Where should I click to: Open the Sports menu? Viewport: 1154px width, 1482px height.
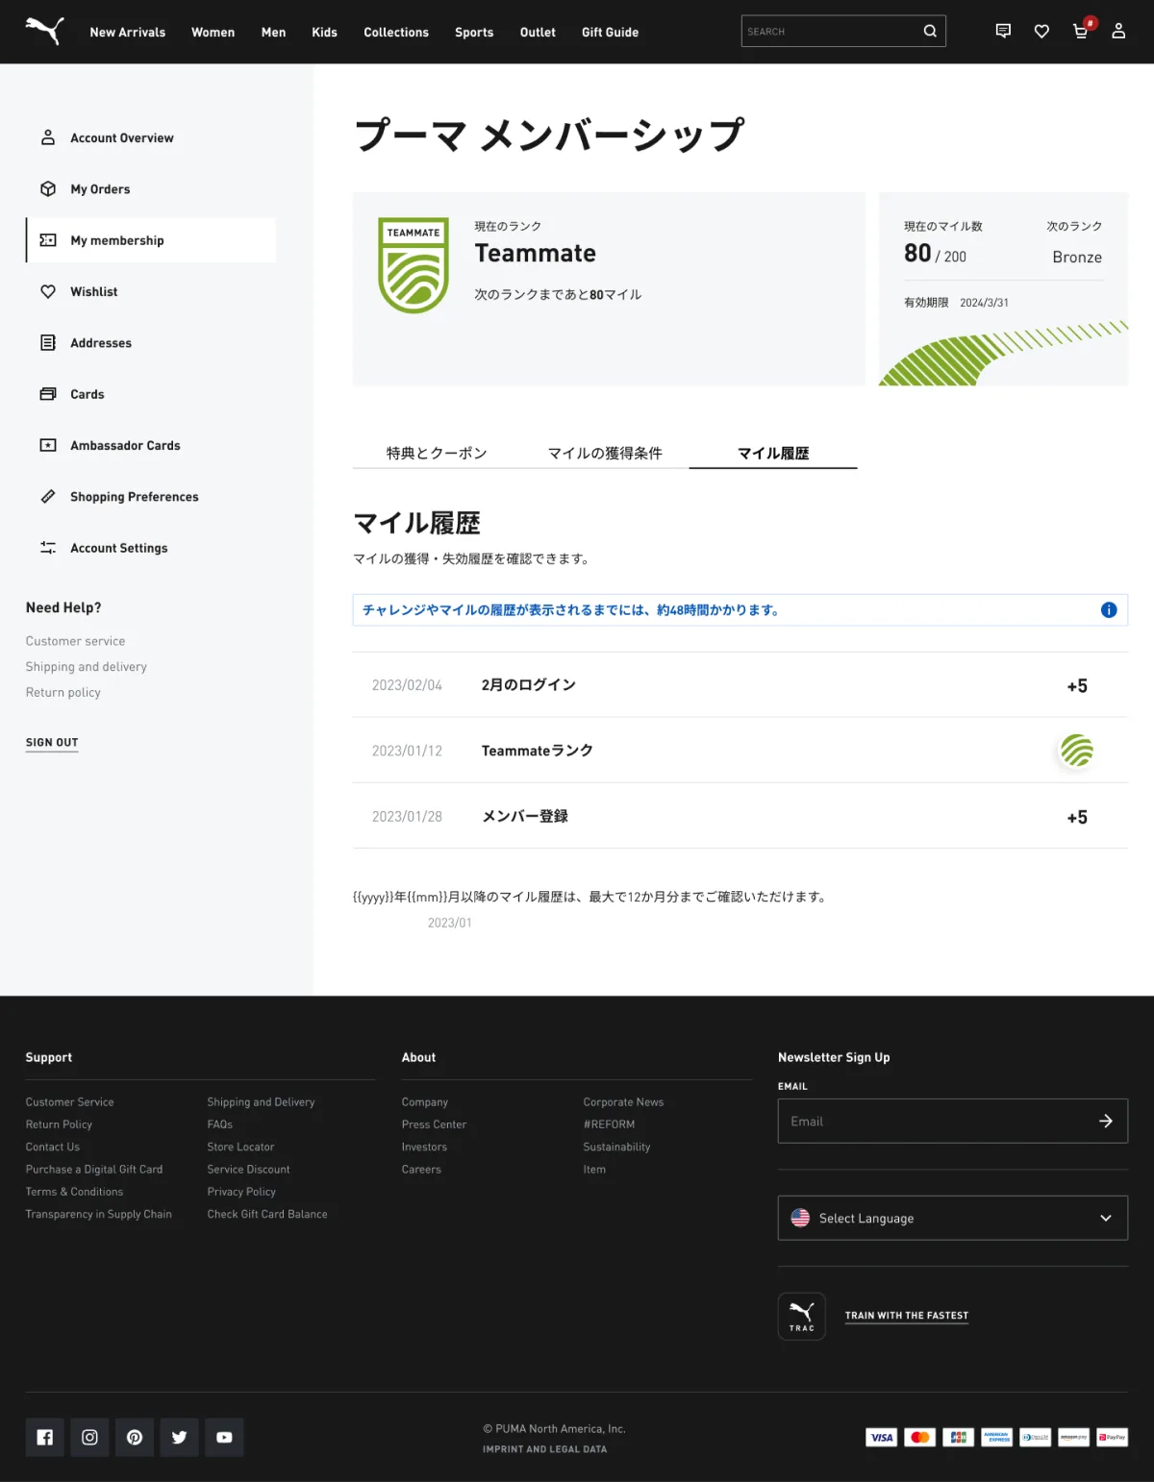[474, 32]
